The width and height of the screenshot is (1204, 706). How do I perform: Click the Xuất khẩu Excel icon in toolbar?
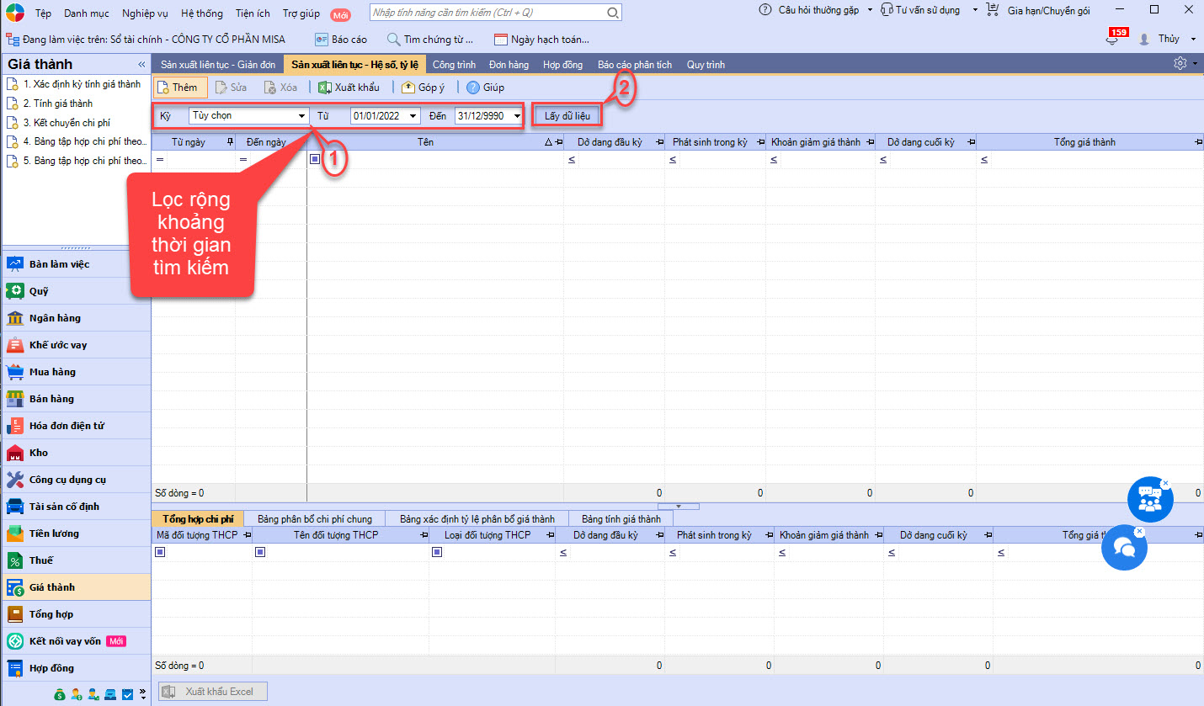325,88
